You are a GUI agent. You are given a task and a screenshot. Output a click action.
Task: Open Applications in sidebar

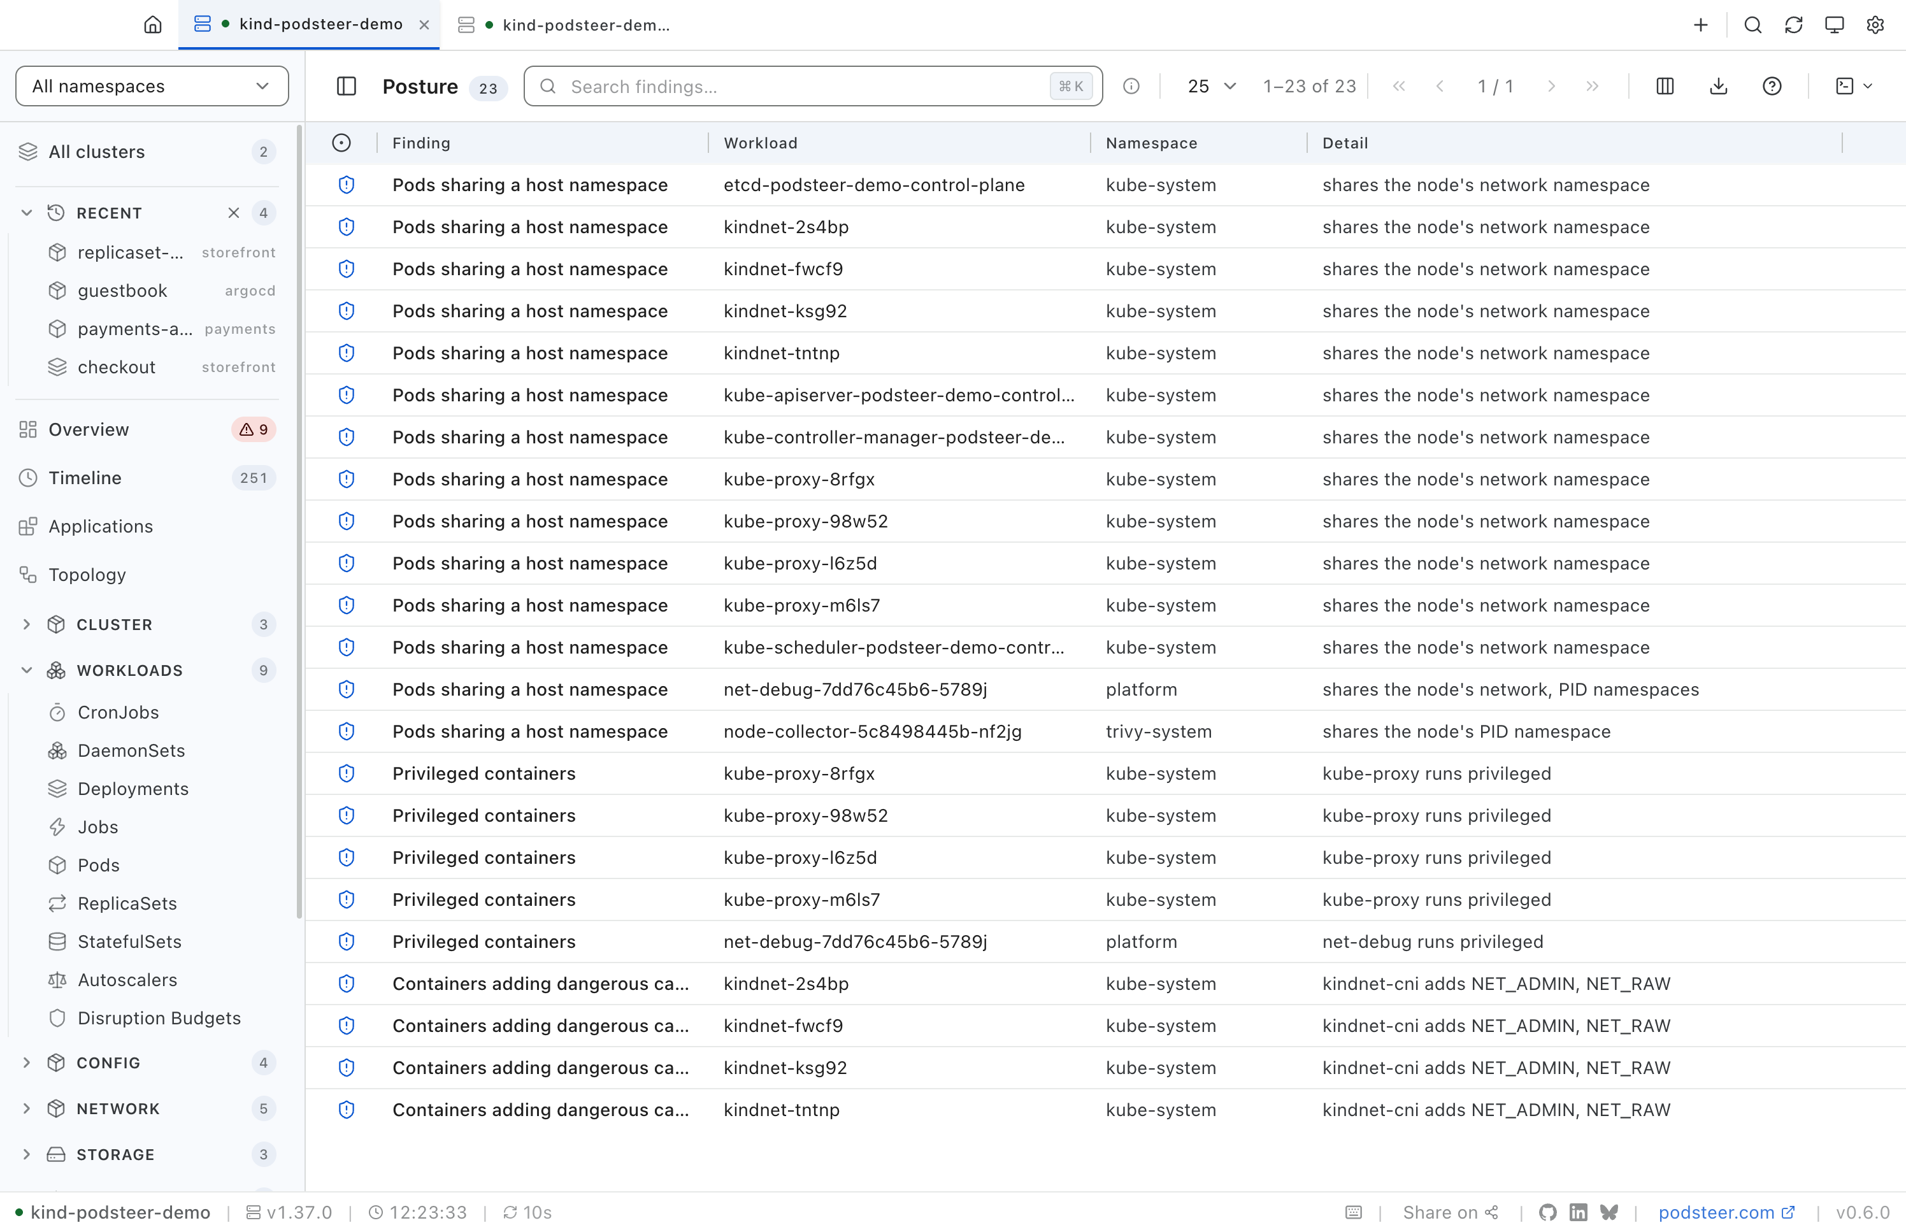(x=147, y=526)
